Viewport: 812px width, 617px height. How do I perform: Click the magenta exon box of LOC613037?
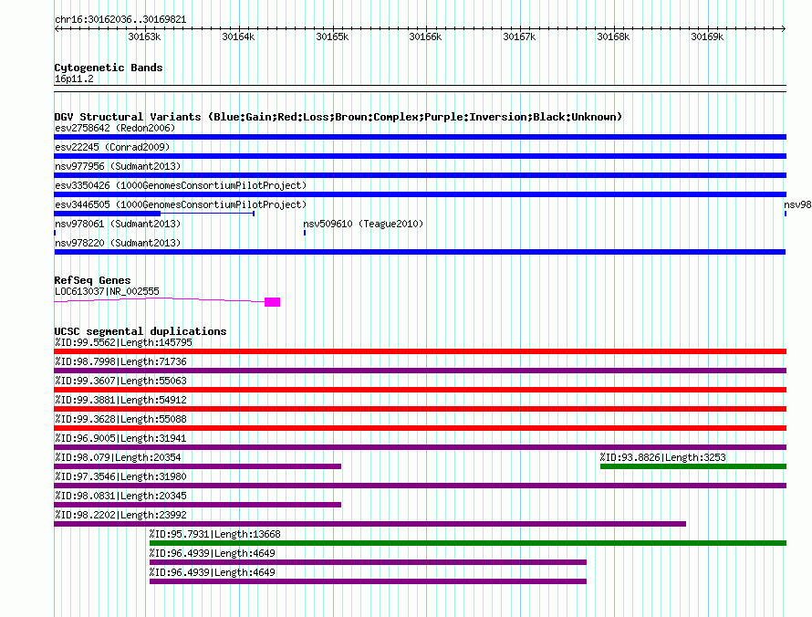pyautogui.click(x=273, y=302)
